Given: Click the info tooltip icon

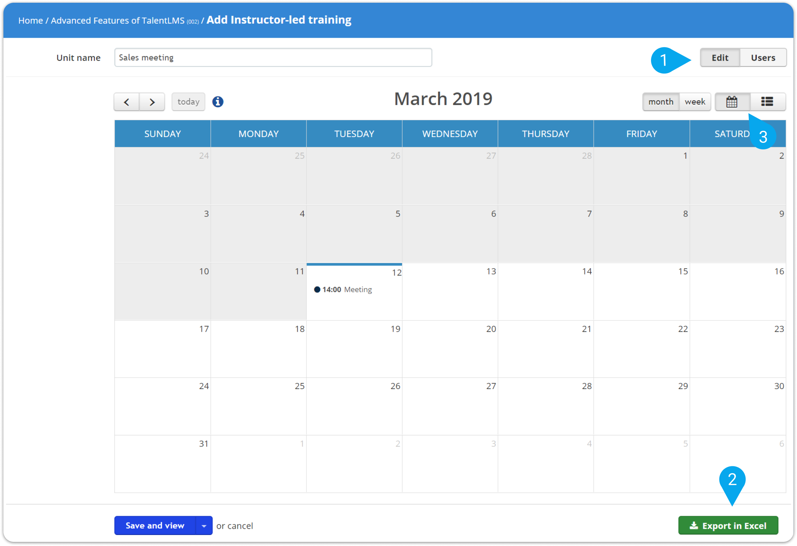Looking at the screenshot, I should [x=218, y=102].
